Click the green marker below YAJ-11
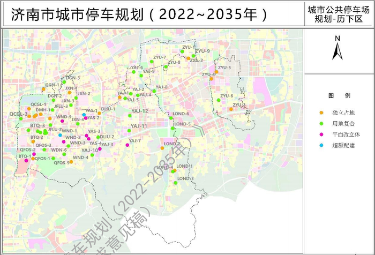This screenshot has height=255, width=375. (x=129, y=131)
